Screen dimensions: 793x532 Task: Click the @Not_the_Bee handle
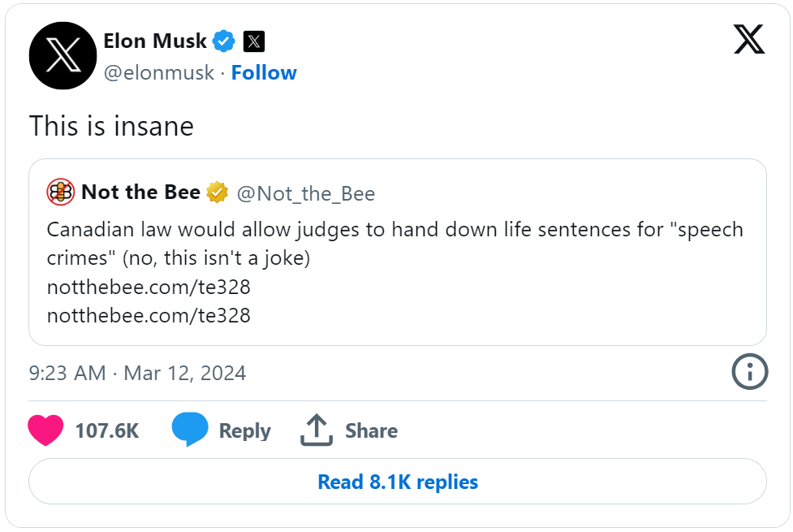click(x=306, y=193)
